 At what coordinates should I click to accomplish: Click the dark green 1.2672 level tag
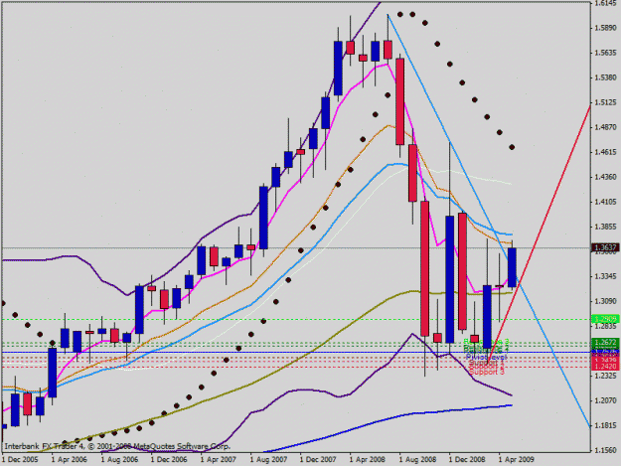pos(605,342)
